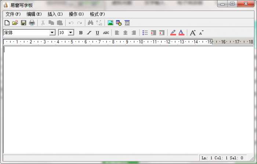This screenshot has width=257, height=164.
Task: Click the status bar Sel: 0 text
Action: (x=236, y=158)
